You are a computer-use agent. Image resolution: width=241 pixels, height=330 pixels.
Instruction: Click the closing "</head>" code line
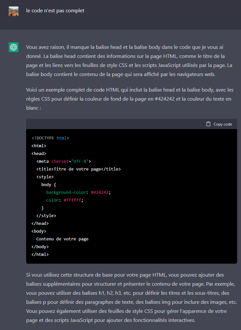coord(40,224)
